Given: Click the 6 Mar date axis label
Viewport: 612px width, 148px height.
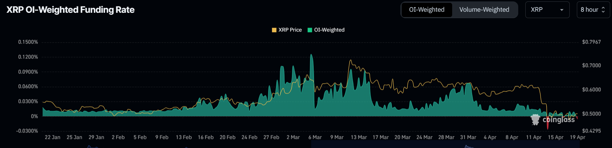Looking at the screenshot, I should coord(315,137).
